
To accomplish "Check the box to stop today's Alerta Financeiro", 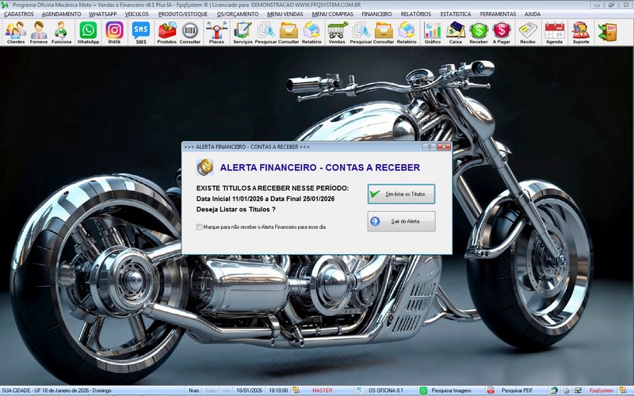I will pos(199,227).
